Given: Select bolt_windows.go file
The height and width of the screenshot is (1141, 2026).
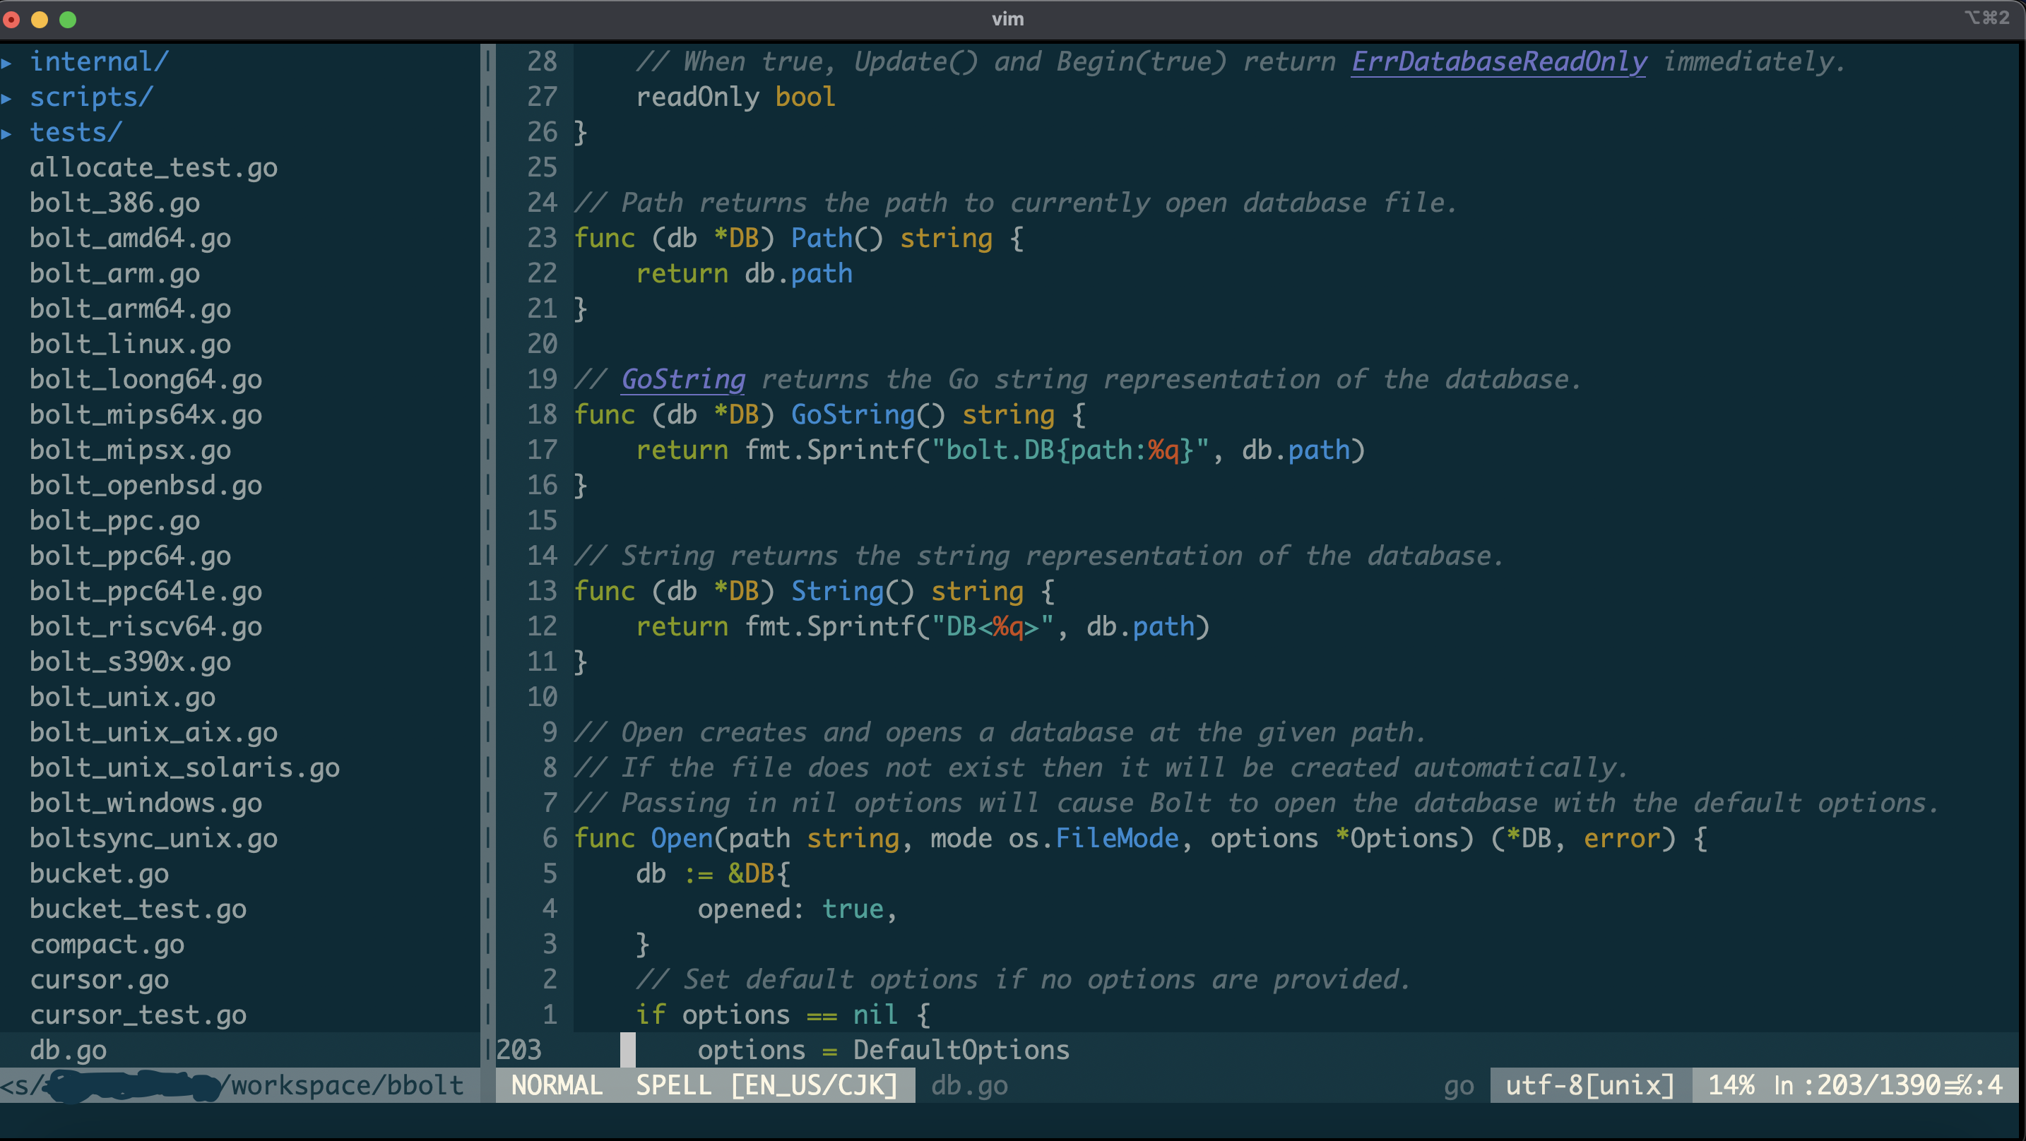Looking at the screenshot, I should point(146,803).
